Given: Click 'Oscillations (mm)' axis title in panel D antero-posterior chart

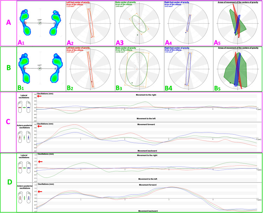Looking at the screenshot, I should point(46,184).
